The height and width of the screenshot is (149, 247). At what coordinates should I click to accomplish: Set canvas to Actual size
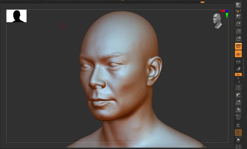[x=238, y=31]
